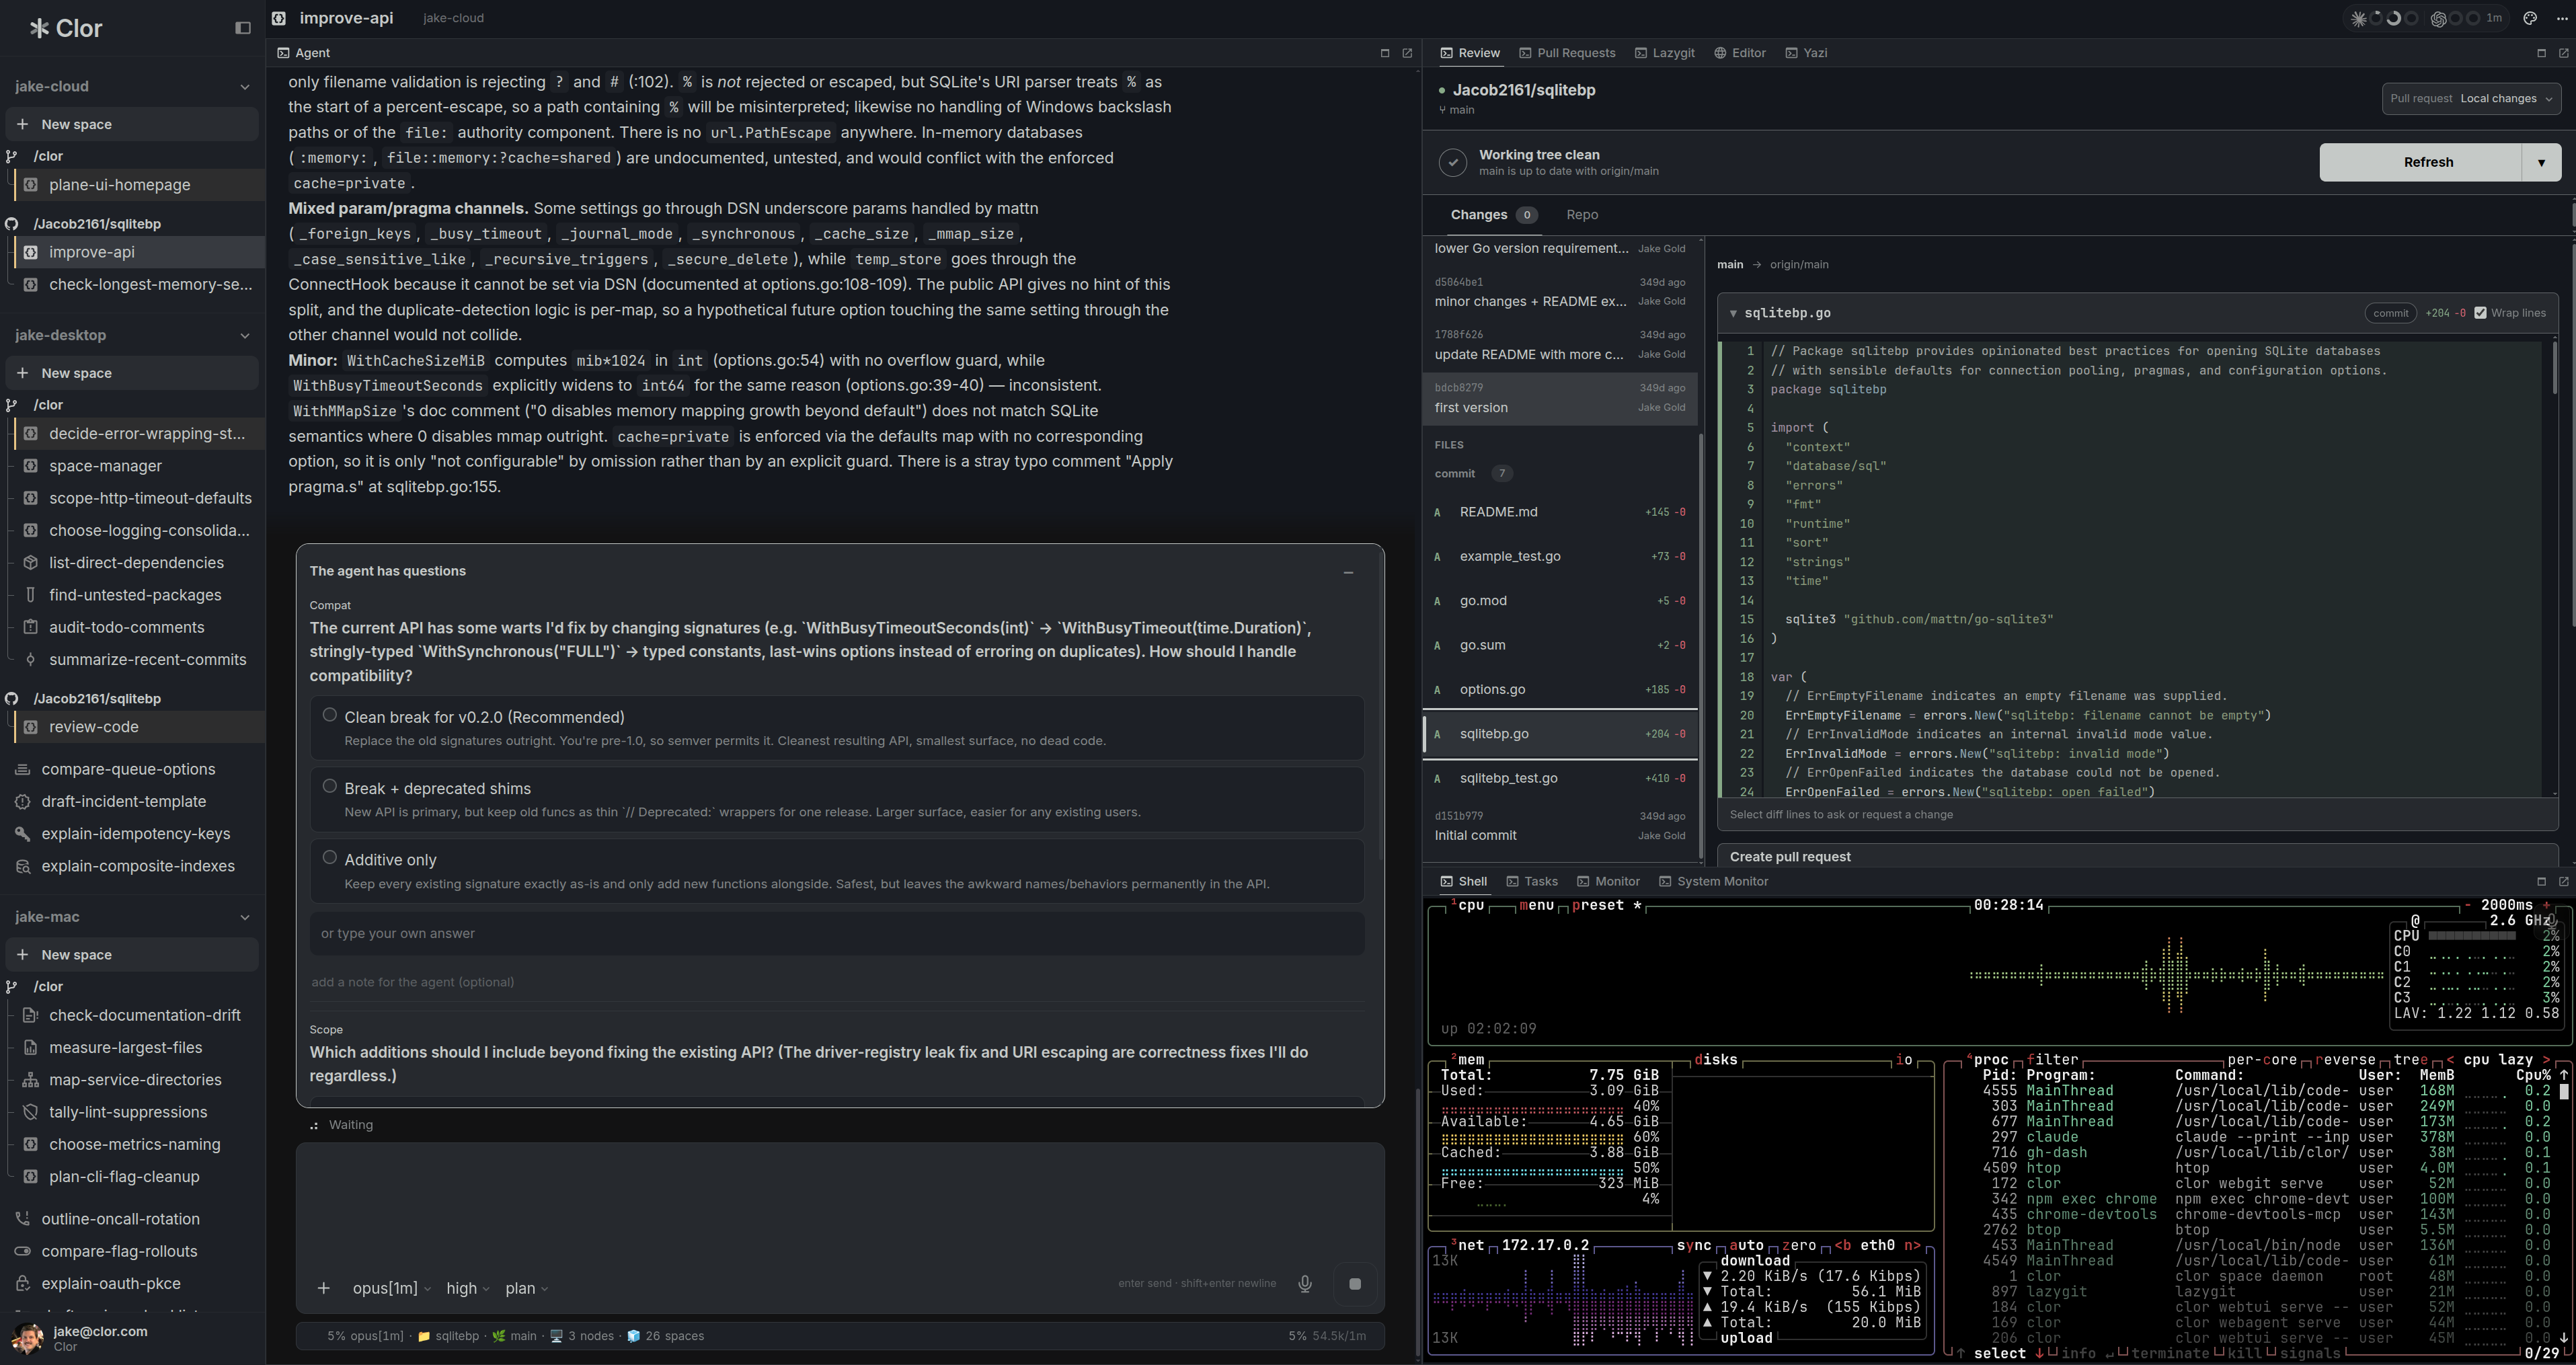Maximize the Agent panel
This screenshot has height=1365, width=2576.
coord(1385,53)
